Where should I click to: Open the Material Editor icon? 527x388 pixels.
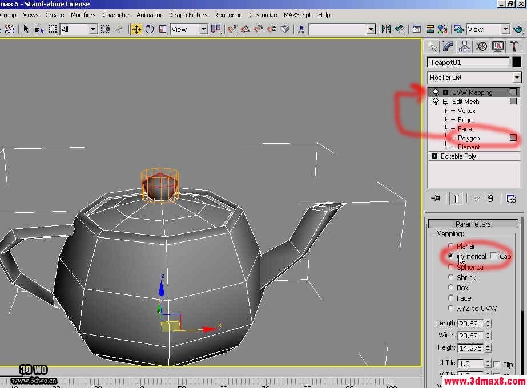(442, 29)
